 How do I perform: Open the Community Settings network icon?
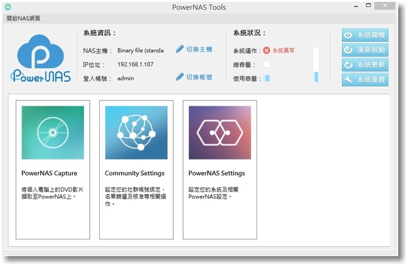pos(136,133)
